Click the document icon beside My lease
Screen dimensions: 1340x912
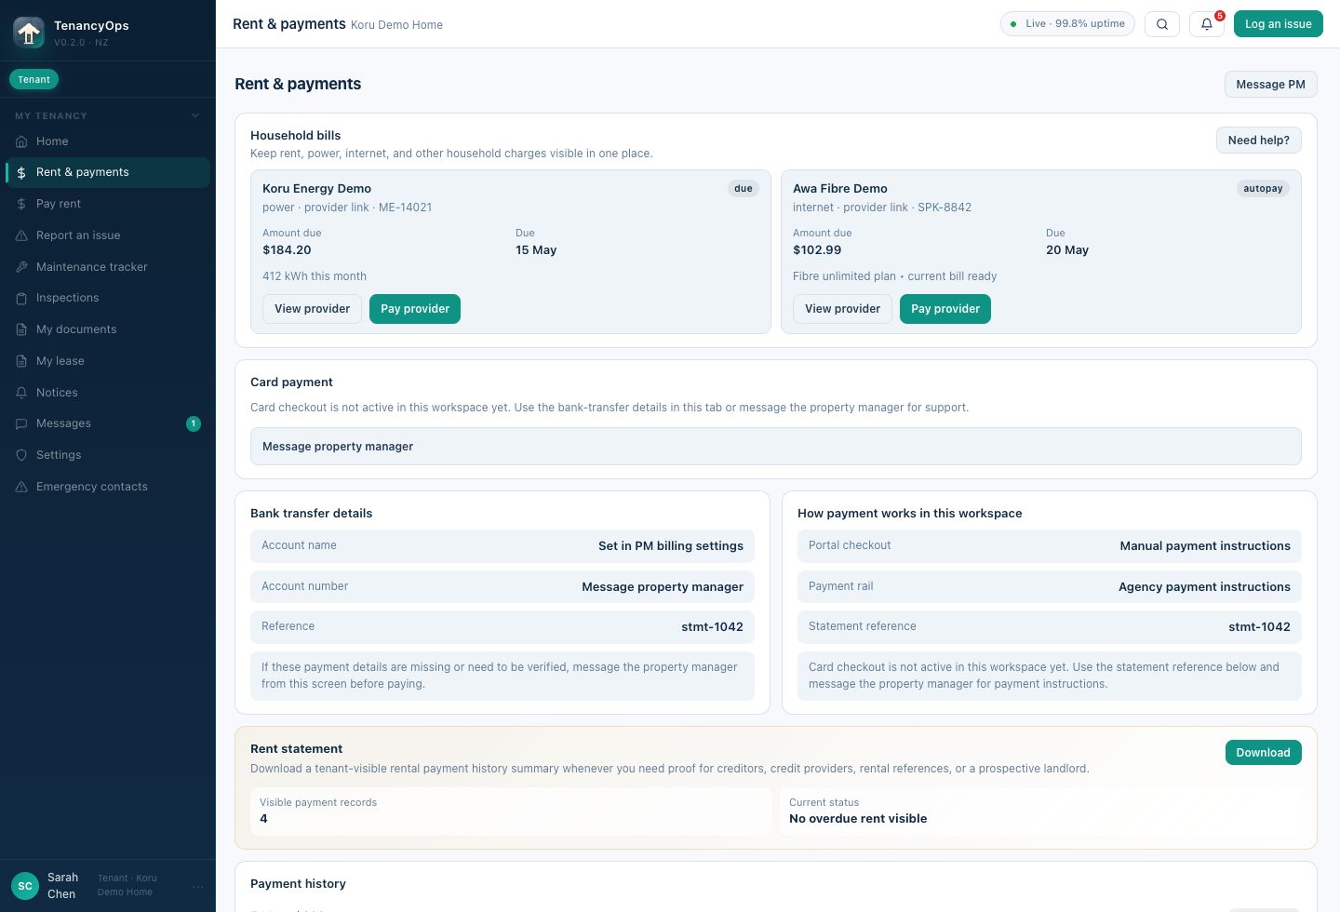coord(21,361)
